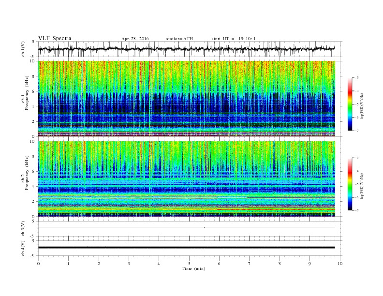Click the thick black ch.4 trace
The width and height of the screenshot is (383, 296).
tap(187, 248)
